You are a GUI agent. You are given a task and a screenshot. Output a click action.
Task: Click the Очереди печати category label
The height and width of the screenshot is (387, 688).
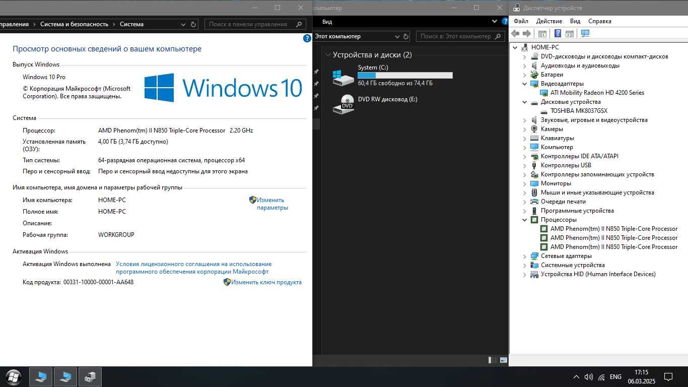click(x=563, y=202)
